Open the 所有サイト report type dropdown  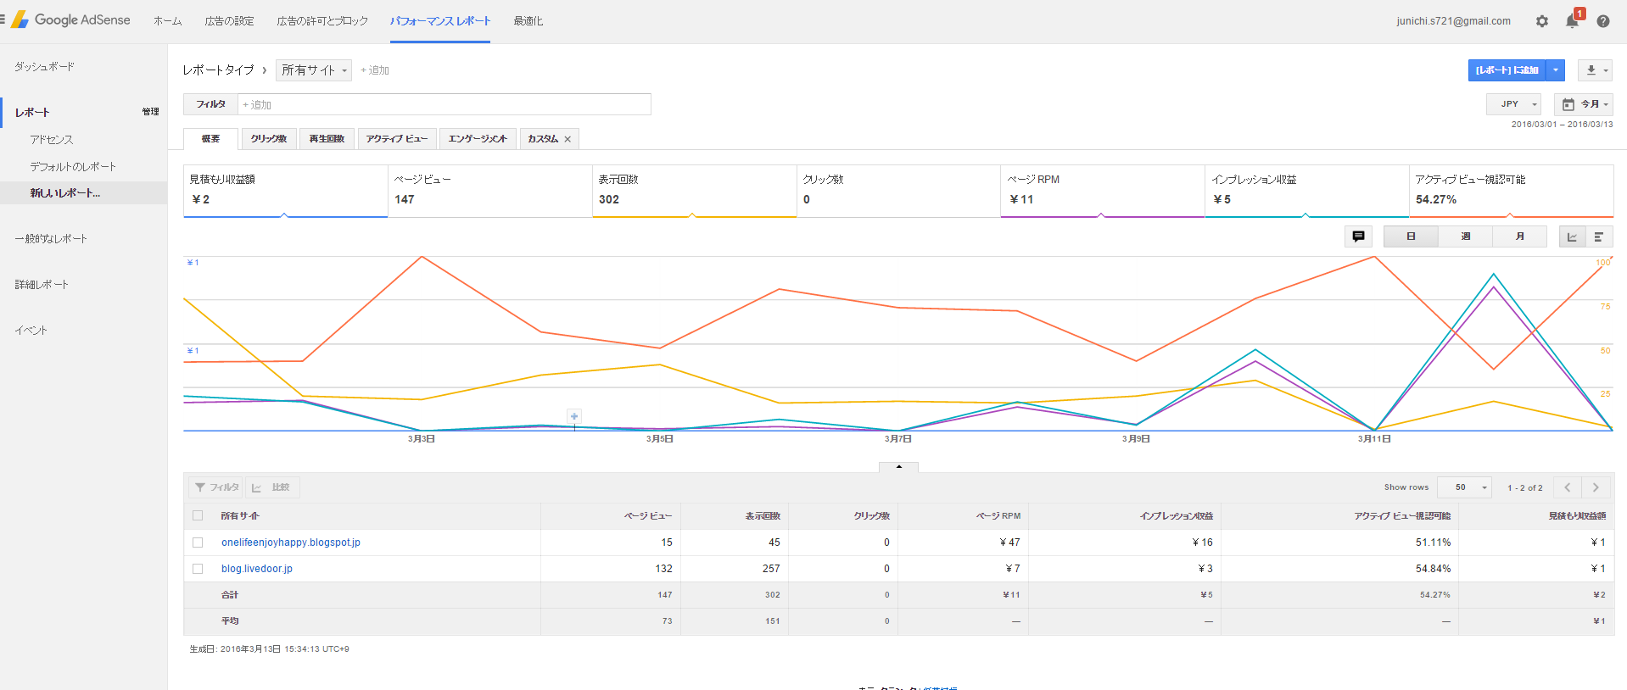tap(314, 70)
